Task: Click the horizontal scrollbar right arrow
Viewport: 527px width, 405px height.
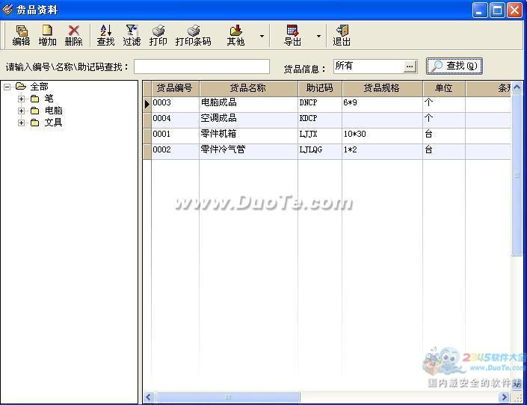Action: click(504, 398)
